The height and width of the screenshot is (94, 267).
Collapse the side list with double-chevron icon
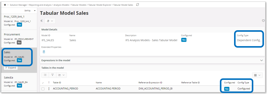coord(41,21)
